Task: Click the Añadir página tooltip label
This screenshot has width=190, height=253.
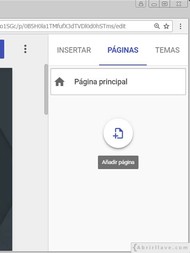Action: (x=118, y=162)
